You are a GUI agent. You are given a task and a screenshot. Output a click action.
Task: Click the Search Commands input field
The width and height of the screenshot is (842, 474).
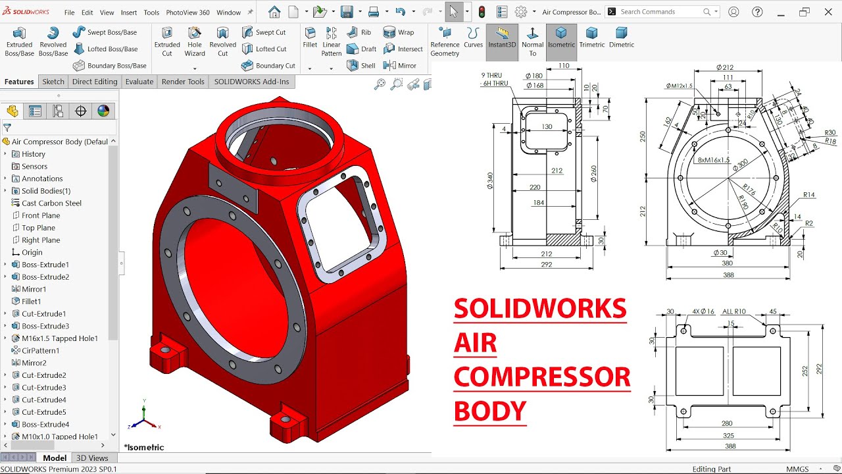click(660, 12)
